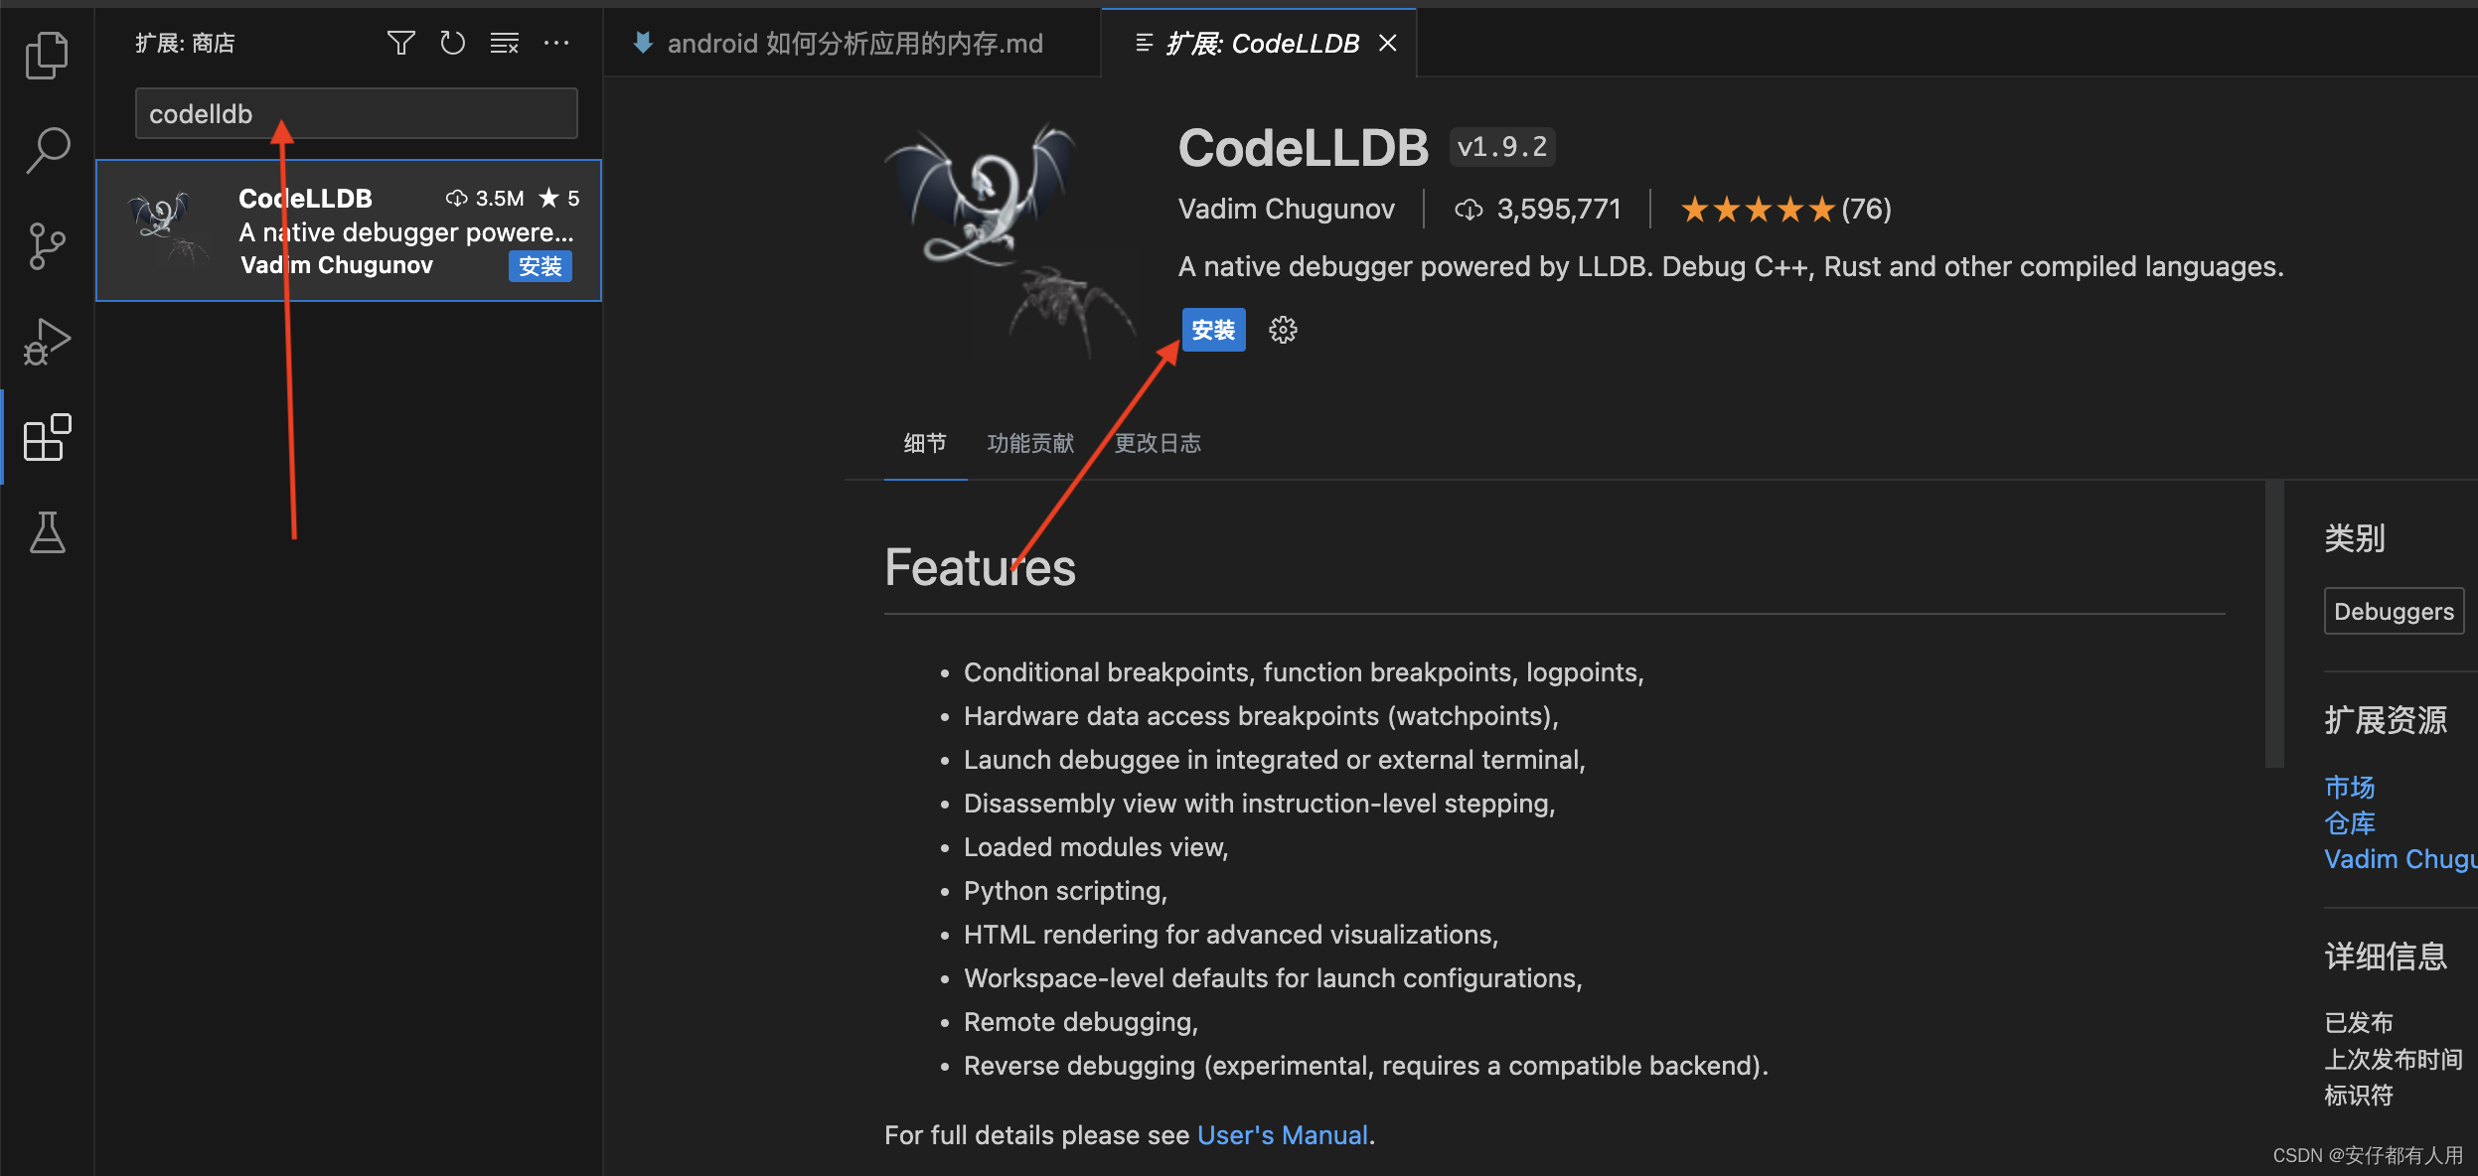The width and height of the screenshot is (2478, 1176).
Task: Click the 3,595,771 install count
Action: click(1537, 210)
